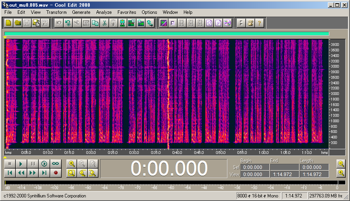The width and height of the screenshot is (350, 201).
Task: Click the Sel Length time field
Action: [x=314, y=167]
